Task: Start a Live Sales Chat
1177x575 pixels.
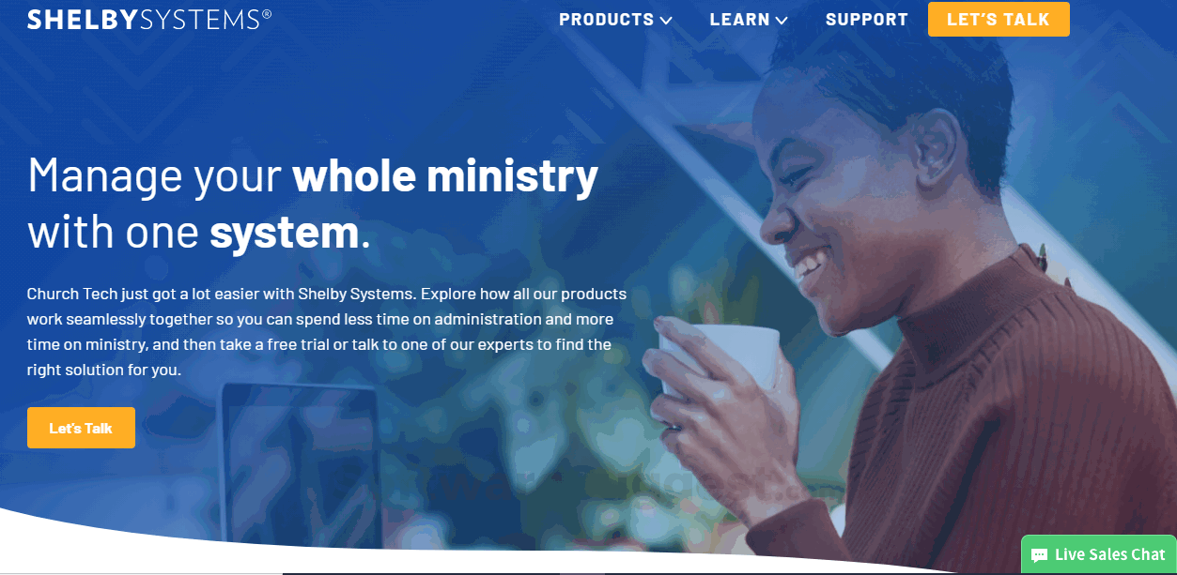Action: tap(1099, 554)
